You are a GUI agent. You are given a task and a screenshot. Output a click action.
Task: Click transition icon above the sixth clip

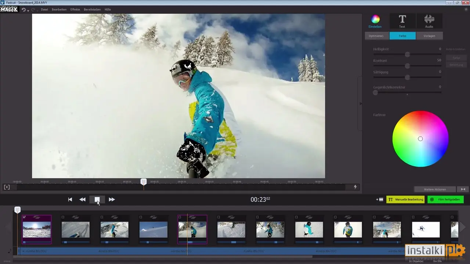tap(231, 217)
